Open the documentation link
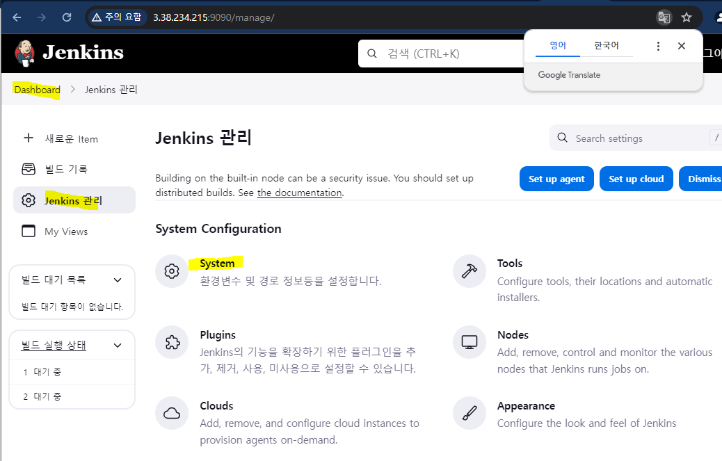 tap(299, 193)
